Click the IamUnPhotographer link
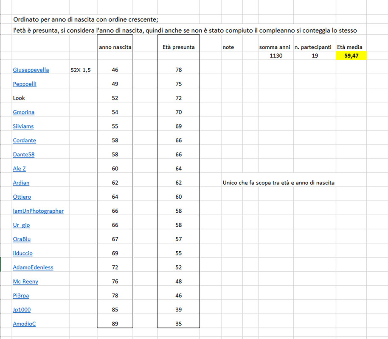388x339 pixels. (x=38, y=211)
